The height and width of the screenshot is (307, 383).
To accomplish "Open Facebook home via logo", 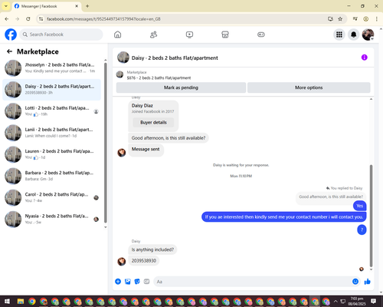I will (x=11, y=35).
